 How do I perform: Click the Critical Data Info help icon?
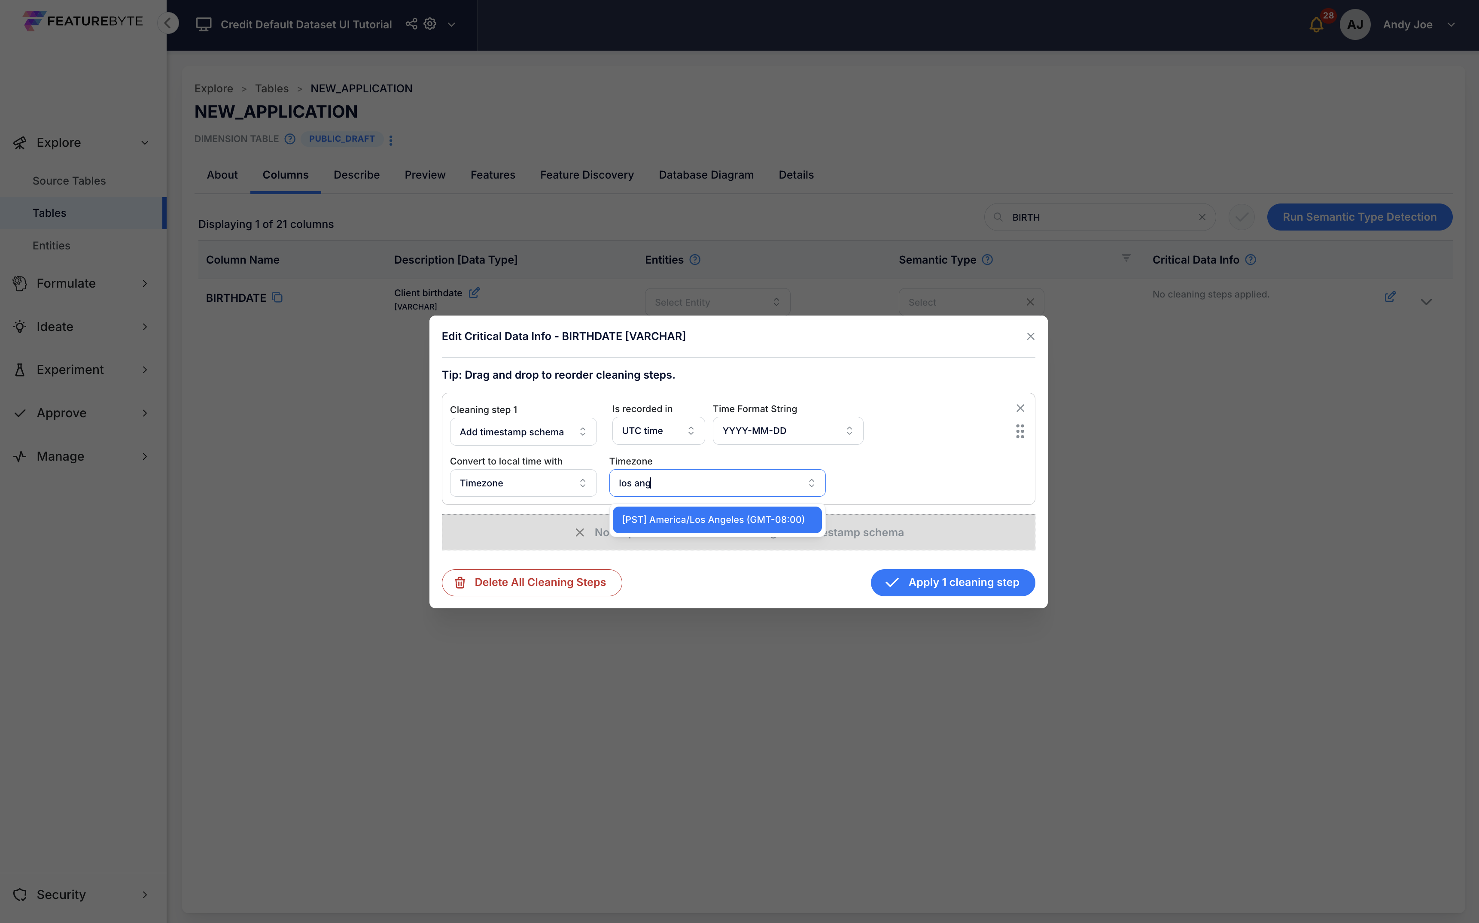click(x=1251, y=259)
